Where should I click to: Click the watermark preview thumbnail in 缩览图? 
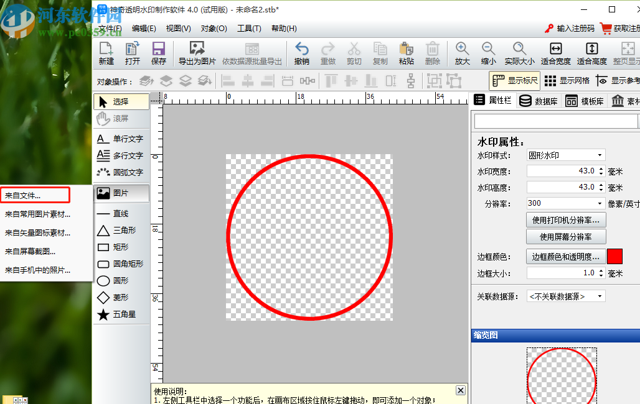pos(562,376)
